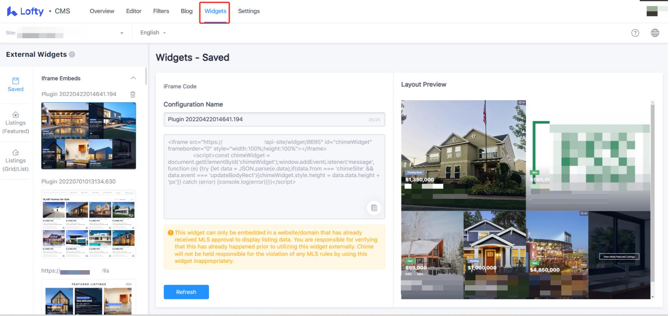Viewport: 670px width, 316px height.
Task: Select Plugin 20220701013134.630 grid thumbnail
Action: click(x=89, y=224)
